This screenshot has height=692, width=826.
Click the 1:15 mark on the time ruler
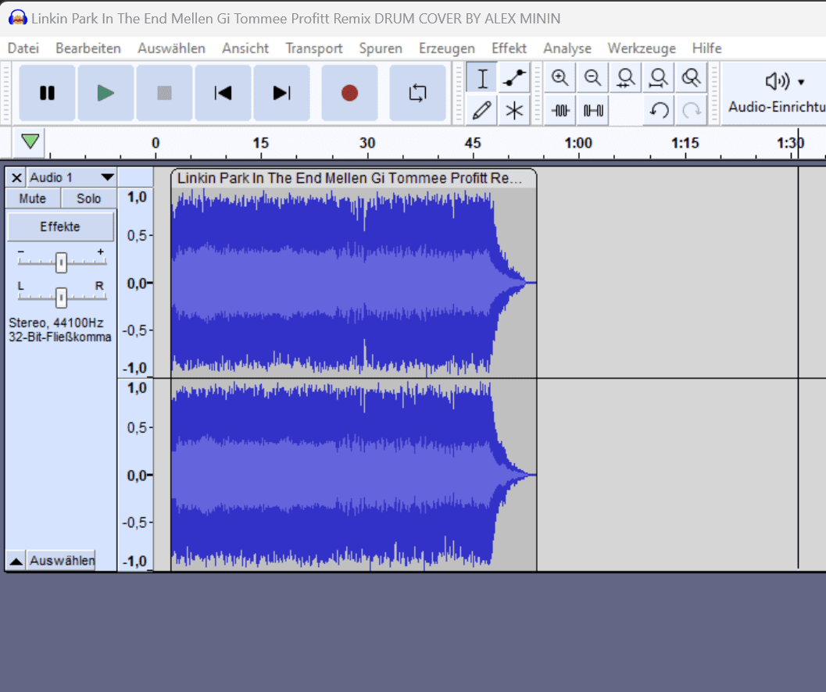coord(685,143)
